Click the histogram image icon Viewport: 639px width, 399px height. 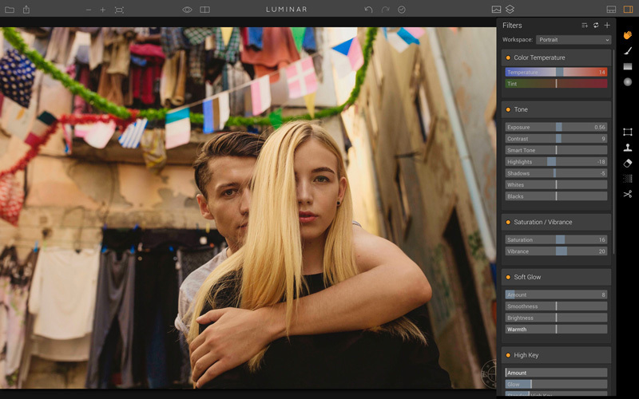click(x=496, y=9)
